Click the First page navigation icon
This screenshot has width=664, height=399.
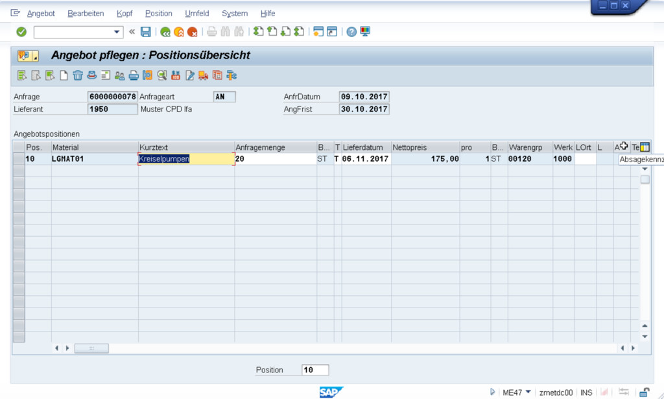coord(258,31)
